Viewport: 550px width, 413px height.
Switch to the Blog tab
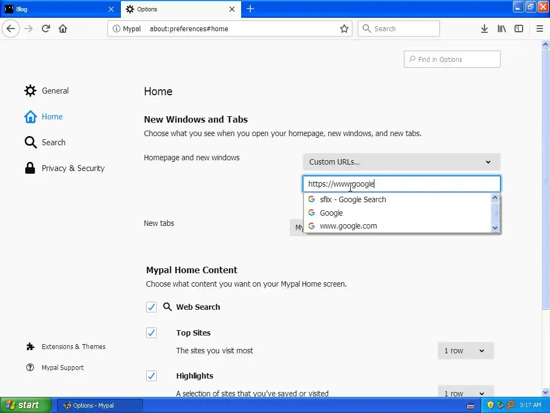pos(60,9)
